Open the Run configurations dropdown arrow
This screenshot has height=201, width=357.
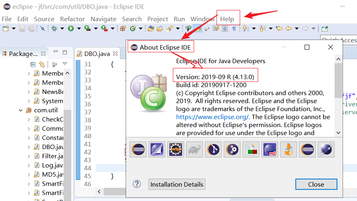point(79,29)
